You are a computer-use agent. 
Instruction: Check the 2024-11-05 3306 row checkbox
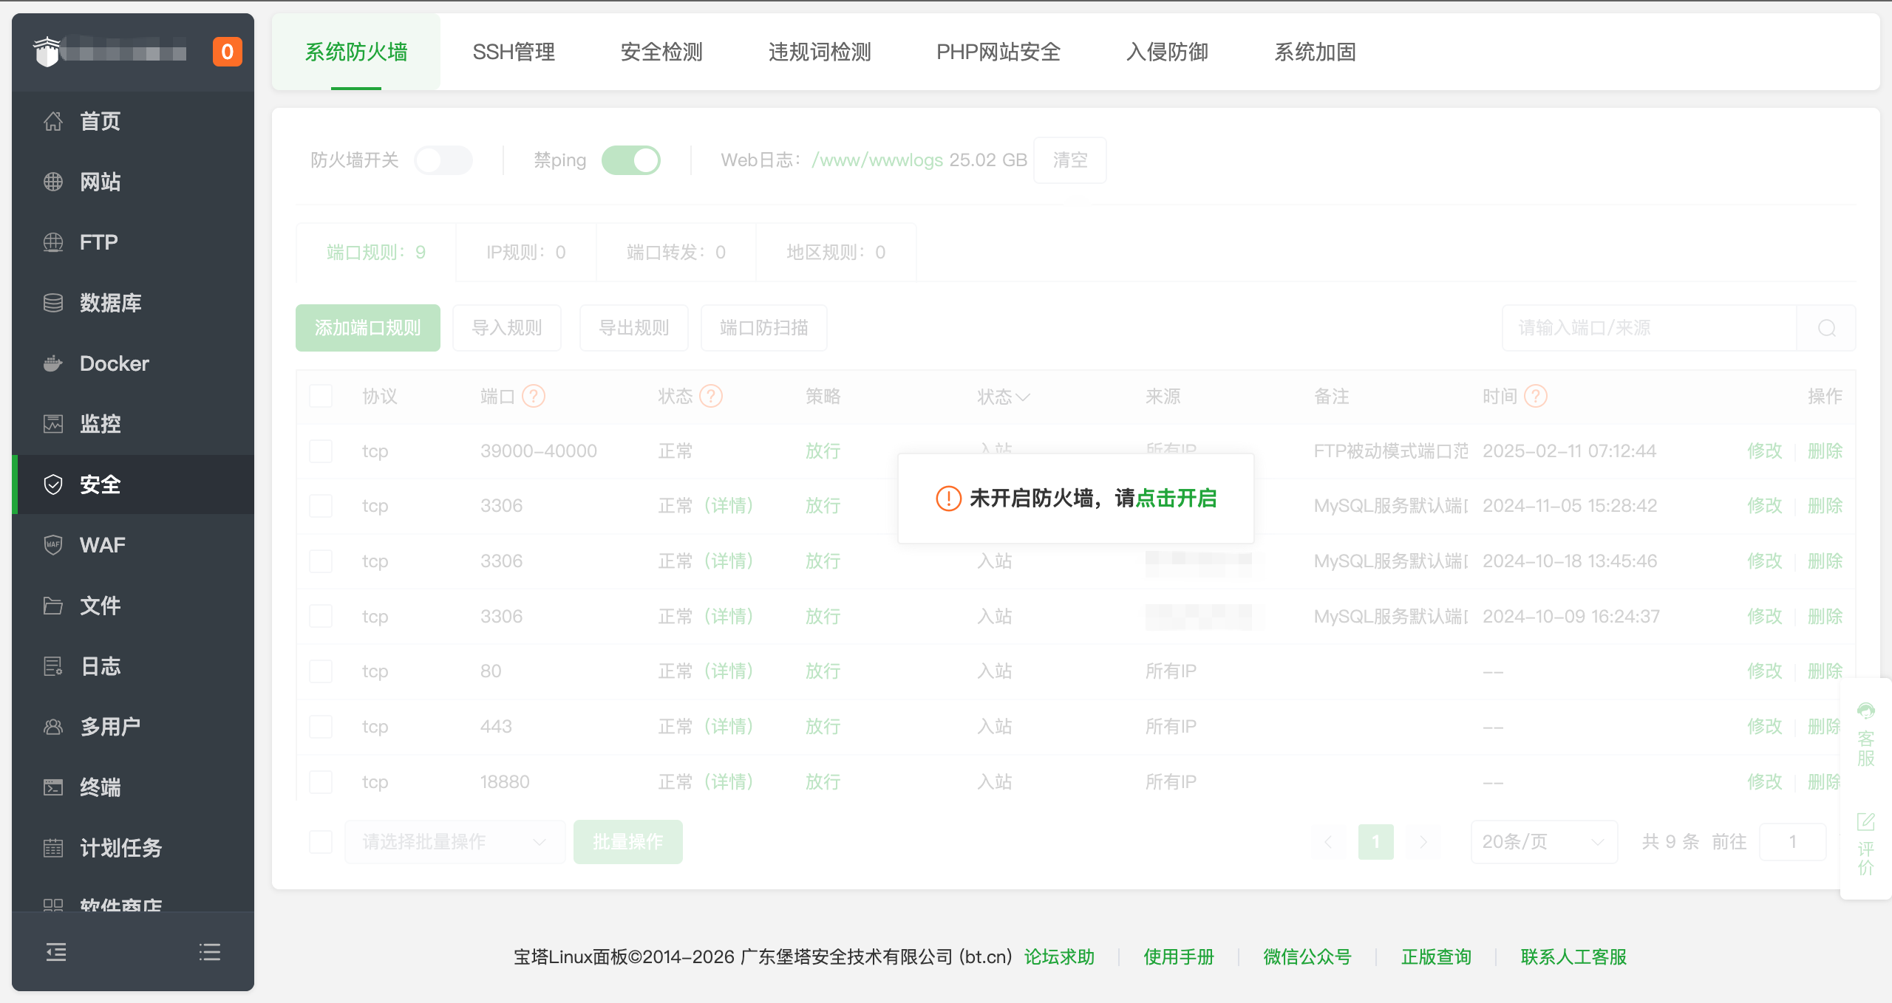321,506
